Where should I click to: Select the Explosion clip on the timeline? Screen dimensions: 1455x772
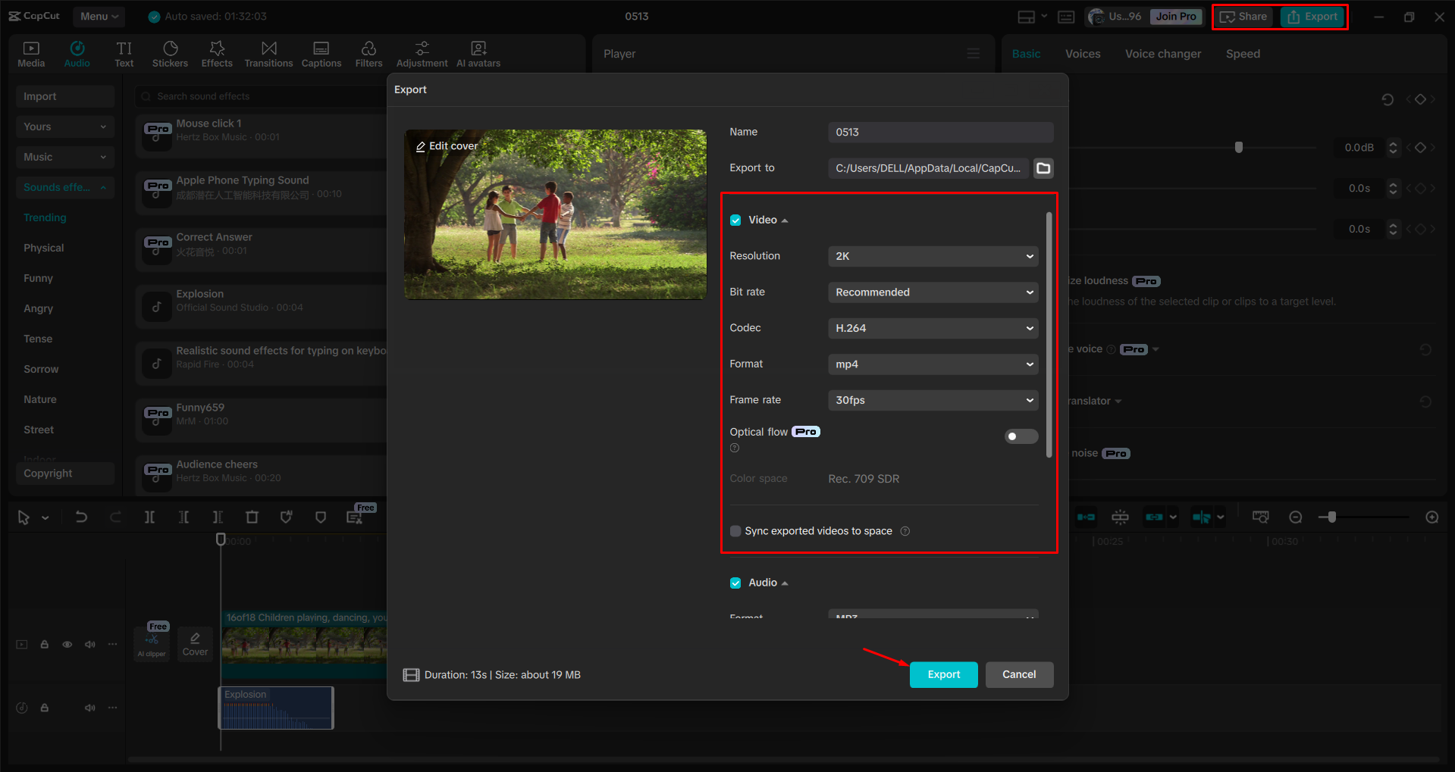click(x=275, y=707)
